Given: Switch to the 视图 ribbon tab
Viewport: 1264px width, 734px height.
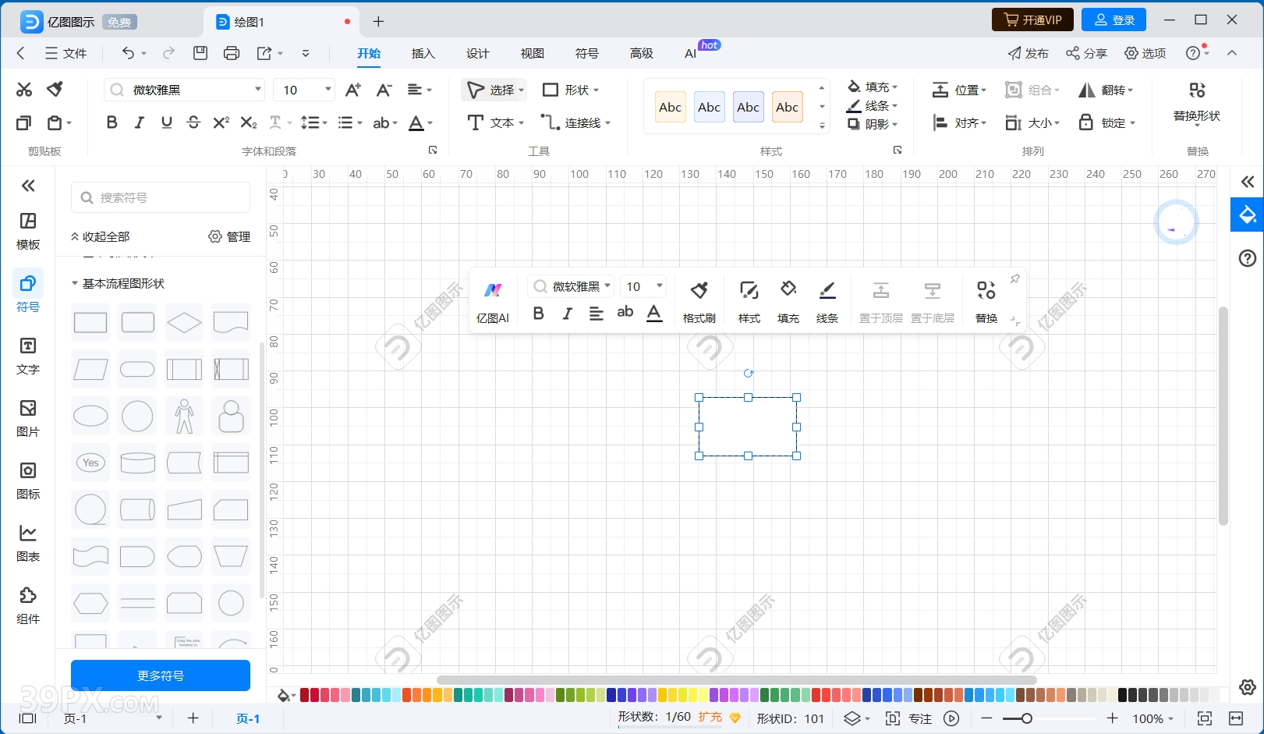Looking at the screenshot, I should pos(532,53).
